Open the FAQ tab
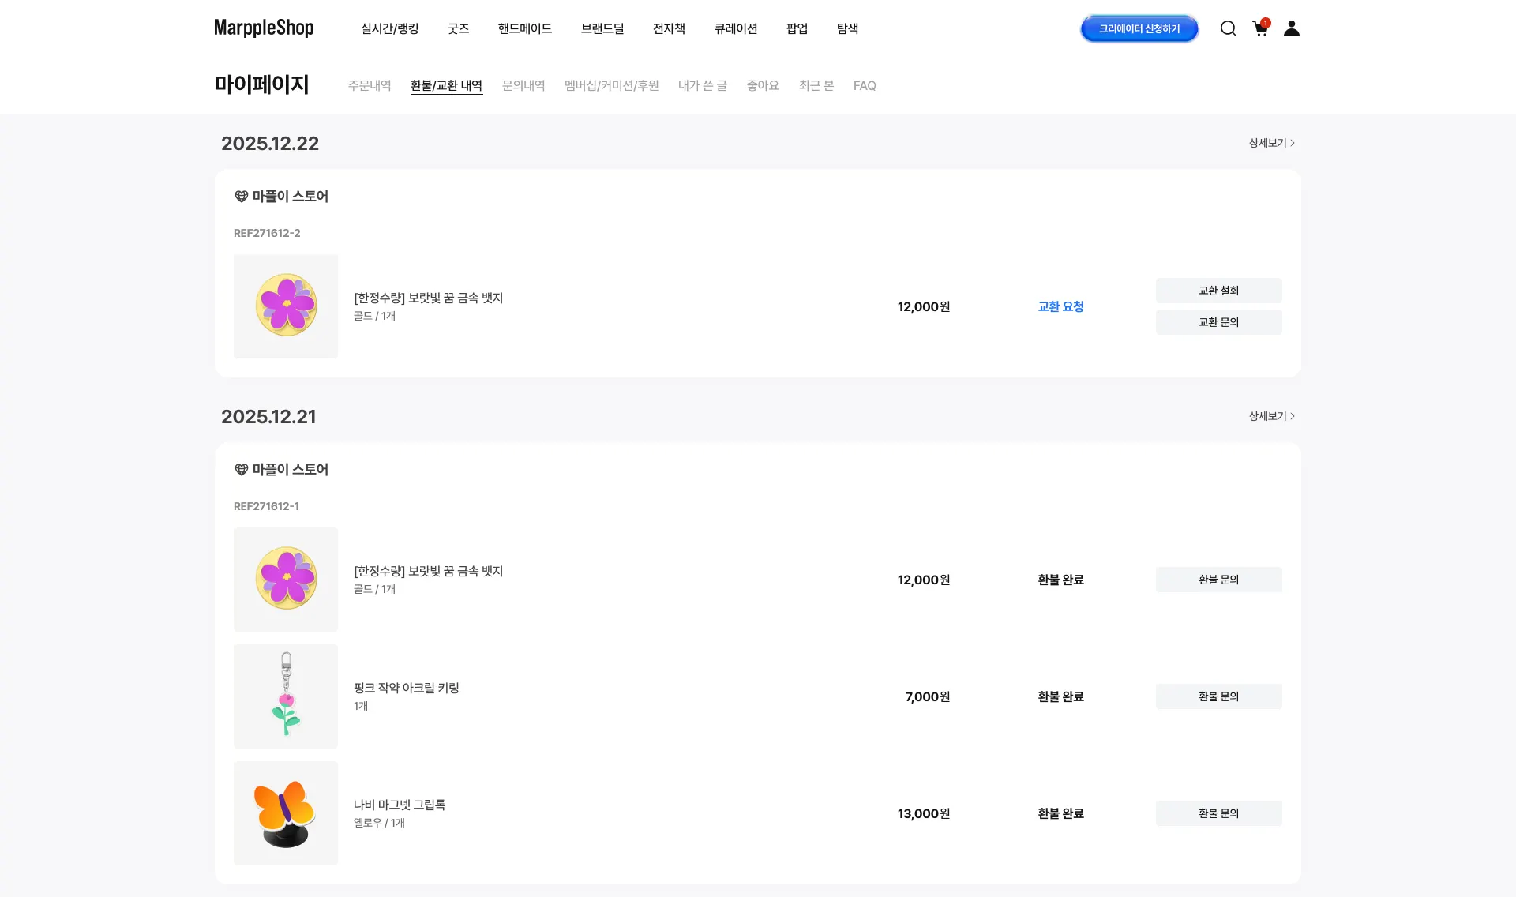 coord(865,85)
